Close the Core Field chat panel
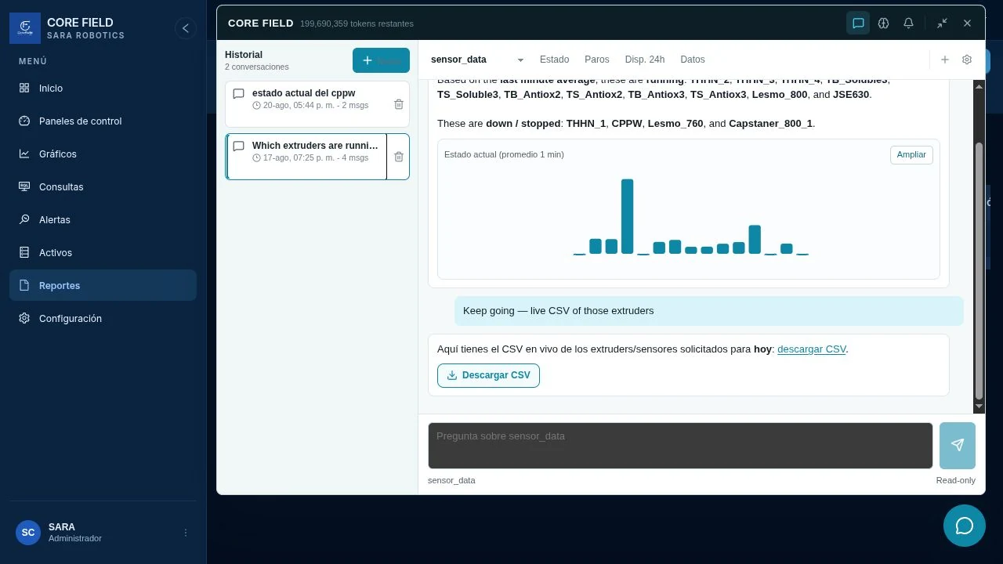1003x564 pixels. point(967,23)
